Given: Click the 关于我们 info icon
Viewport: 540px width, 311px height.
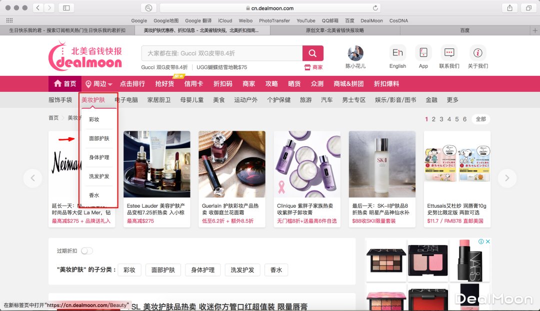Looking at the screenshot, I should tap(477, 53).
